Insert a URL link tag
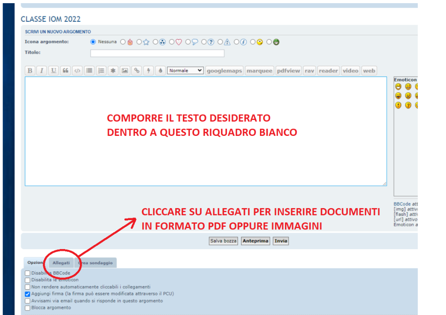 pos(137,70)
